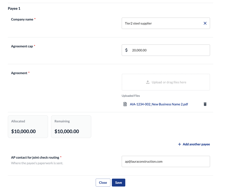The width and height of the screenshot is (225, 190).
Task: Click the Uploaded Files caption text
Action: click(131, 96)
